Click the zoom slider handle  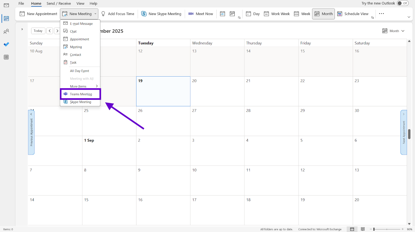[x=374, y=229]
